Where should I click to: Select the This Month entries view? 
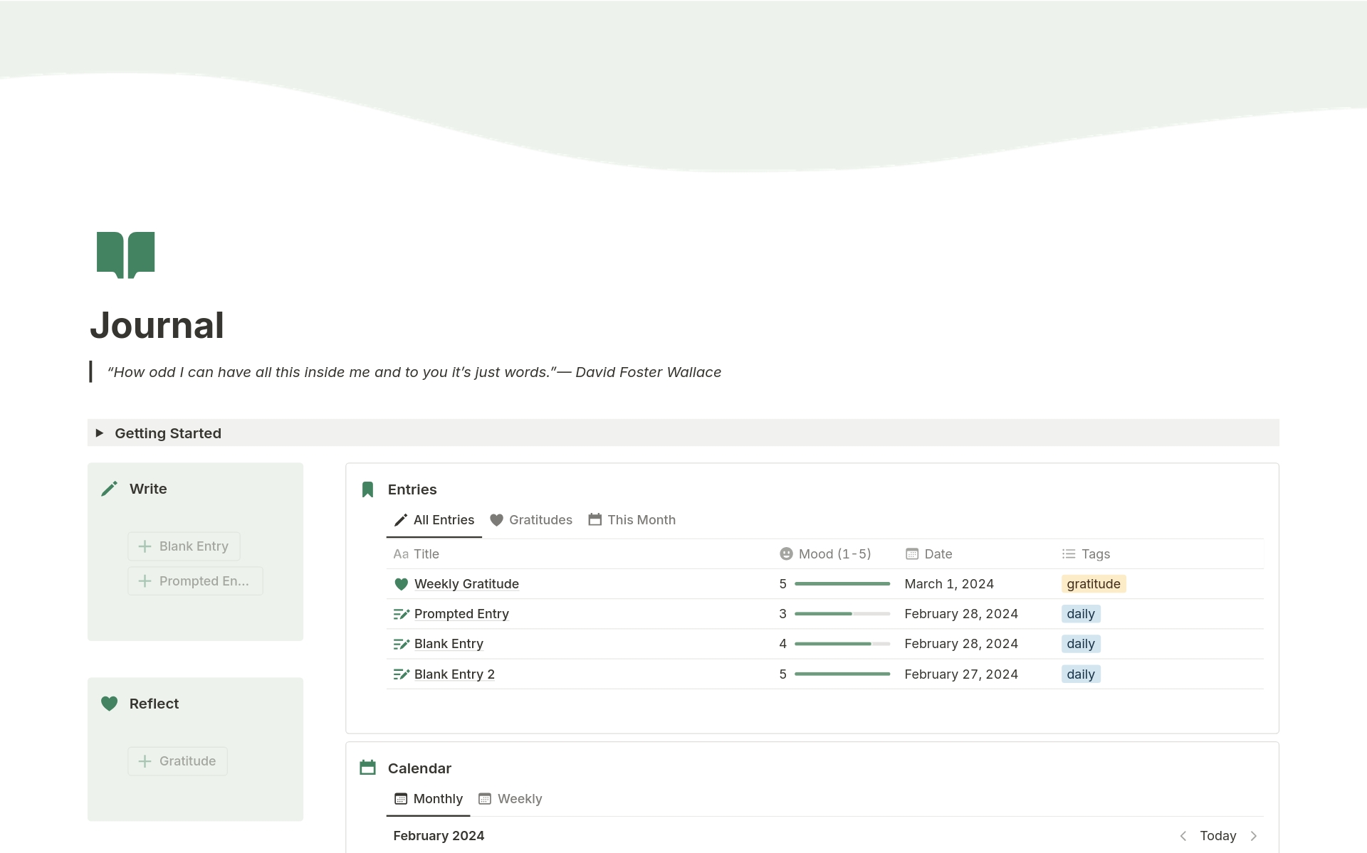coord(632,519)
